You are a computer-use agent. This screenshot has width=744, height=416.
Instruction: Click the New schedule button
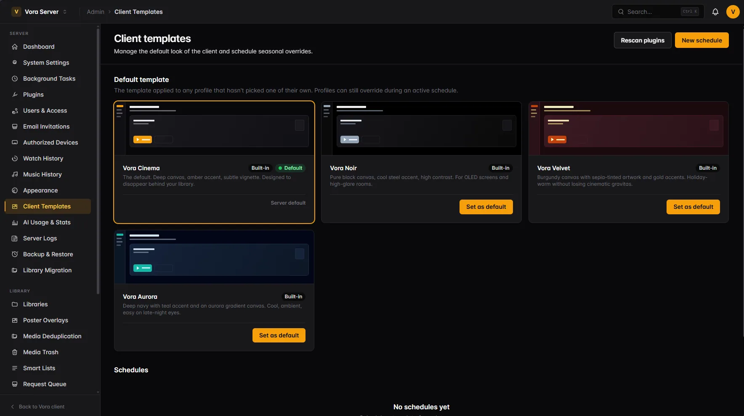(702, 40)
